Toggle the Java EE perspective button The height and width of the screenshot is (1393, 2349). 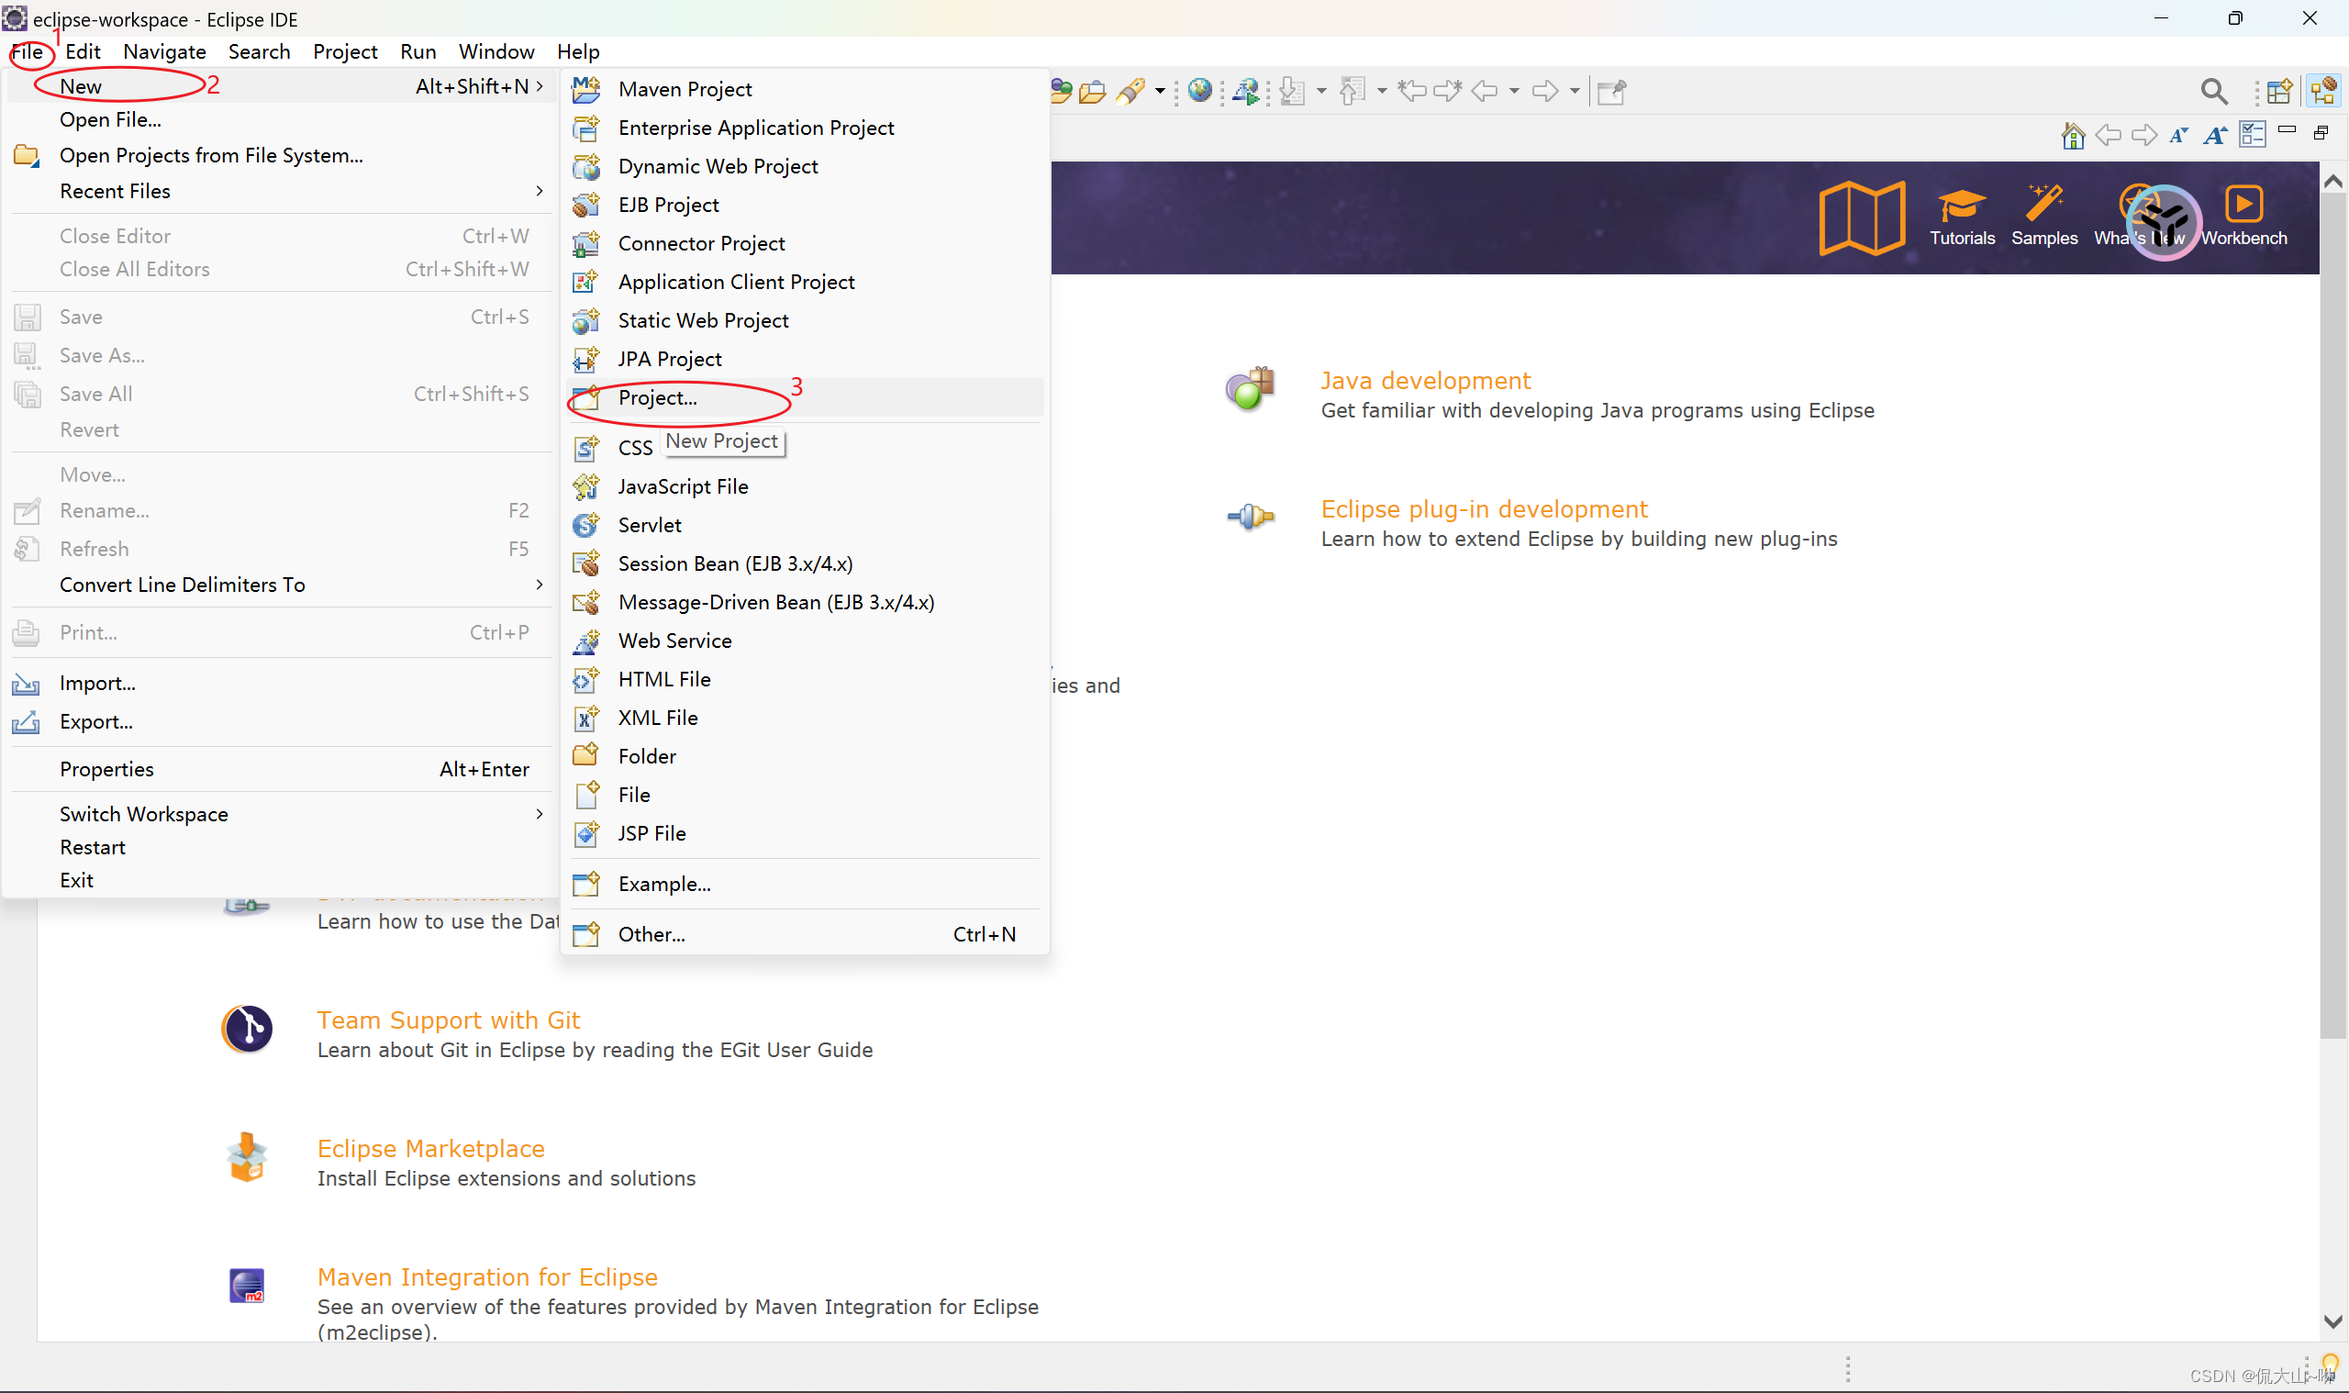[x=2323, y=91]
